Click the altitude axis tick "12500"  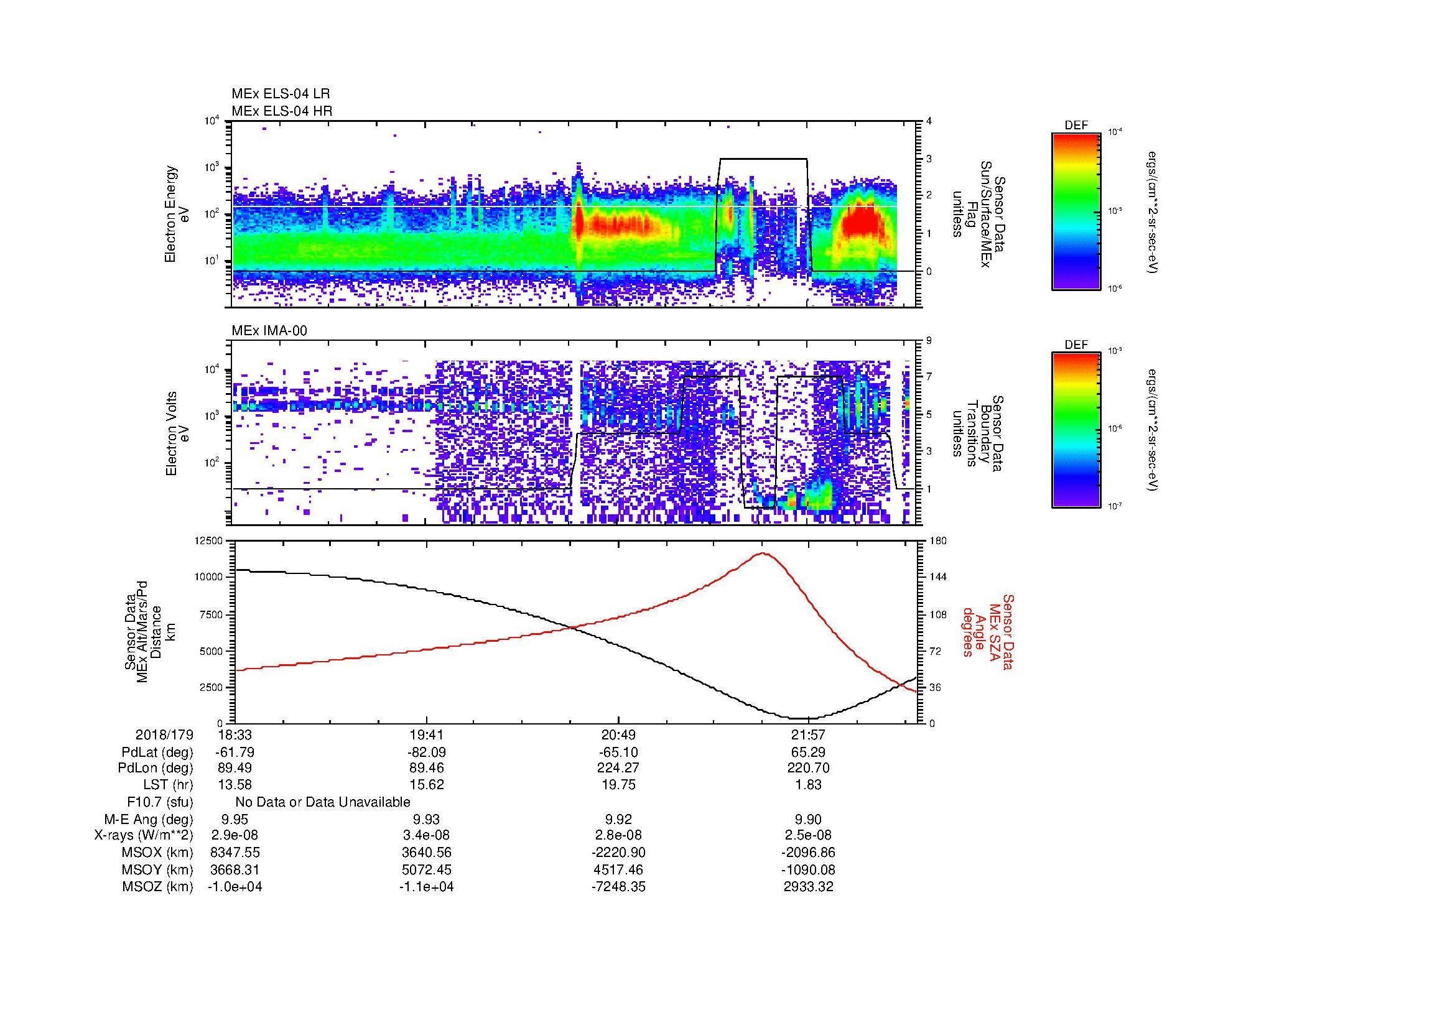point(208,540)
